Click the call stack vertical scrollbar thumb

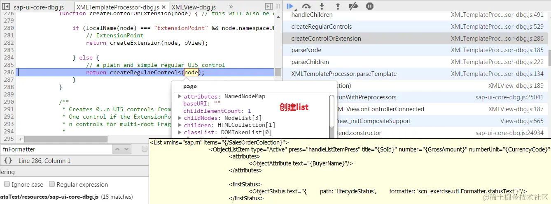[549, 58]
